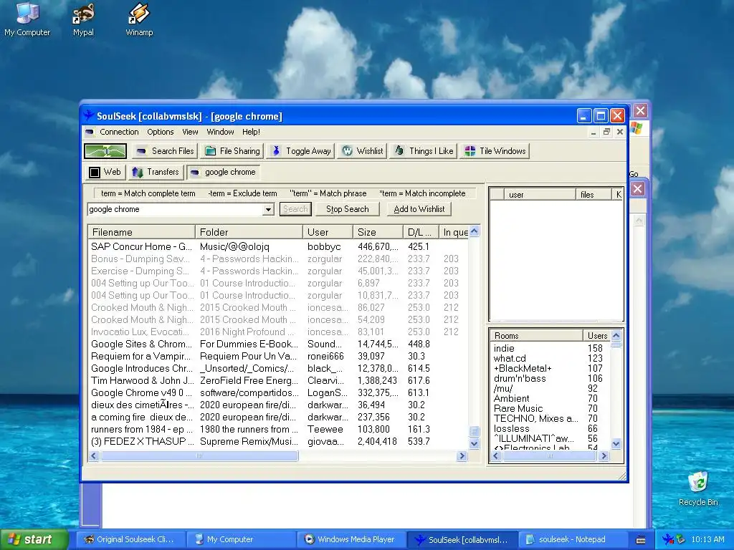Viewport: 734px width, 550px height.
Task: Switch to Original Soulseek Cli... taskbar item
Action: tap(130, 539)
